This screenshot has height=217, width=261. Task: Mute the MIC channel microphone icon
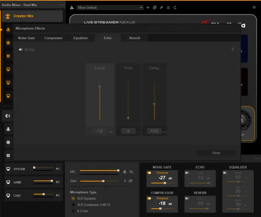coord(124,172)
